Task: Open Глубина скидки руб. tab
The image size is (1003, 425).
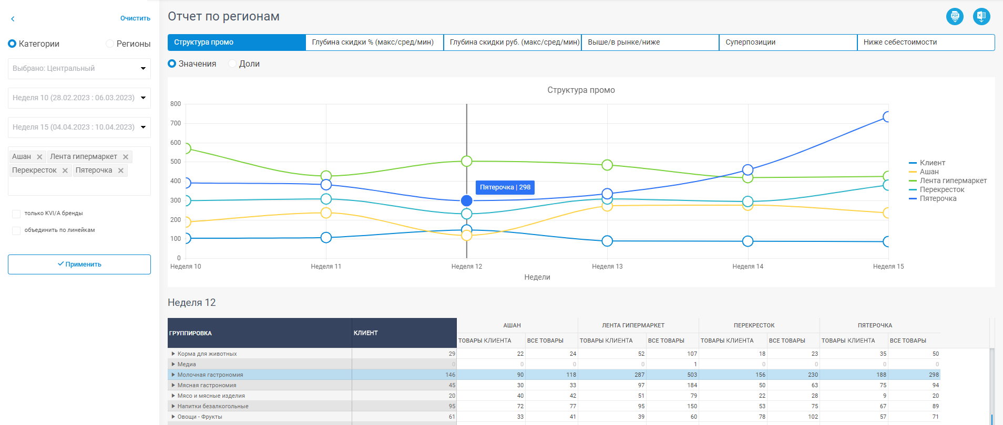Action: (513, 42)
